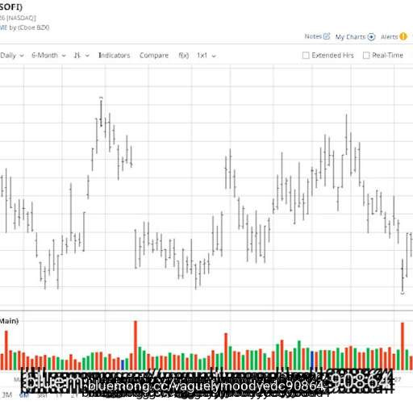Toggle the Real-Time checkbox
The image size is (413, 413).
click(366, 56)
